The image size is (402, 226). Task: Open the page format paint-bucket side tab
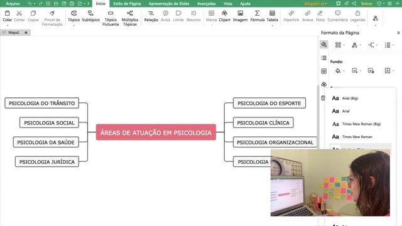click(x=324, y=45)
